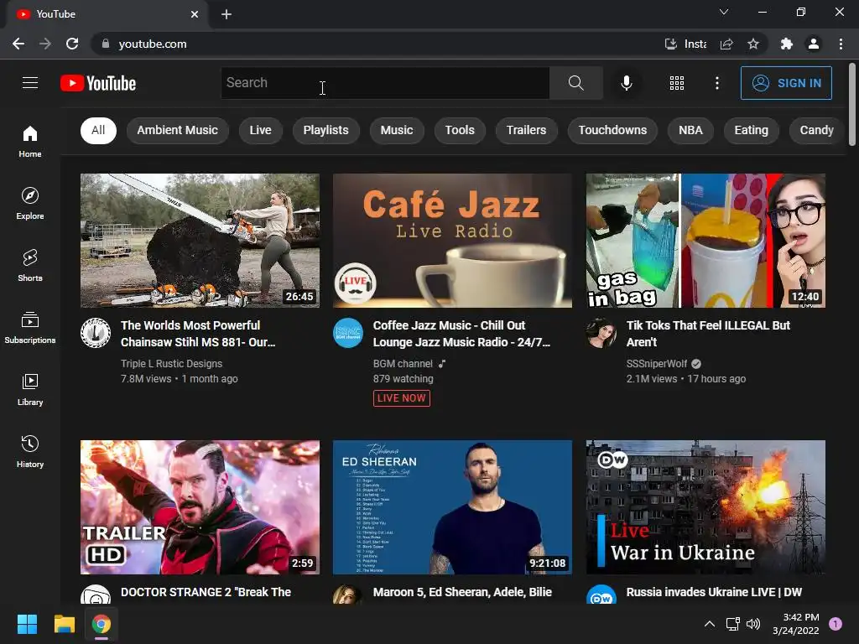Viewport: 859px width, 644px height.
Task: Play the Café Jazz Live Radio thumbnail
Action: click(x=452, y=241)
